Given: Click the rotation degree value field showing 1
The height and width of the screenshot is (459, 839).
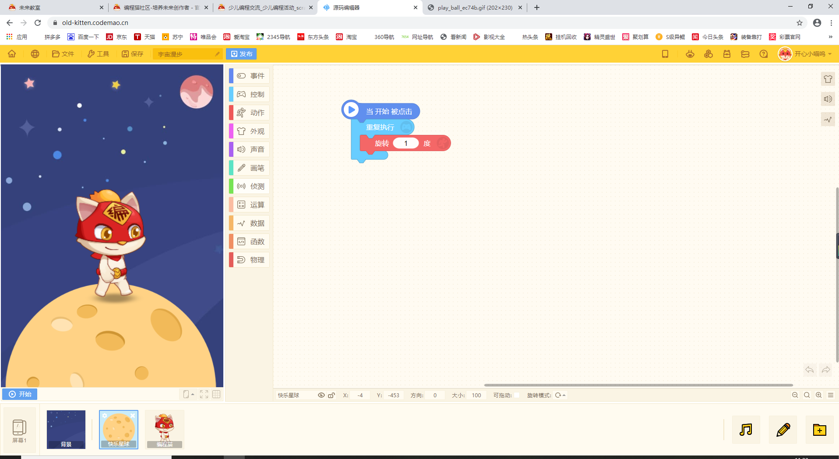Looking at the screenshot, I should [x=406, y=143].
